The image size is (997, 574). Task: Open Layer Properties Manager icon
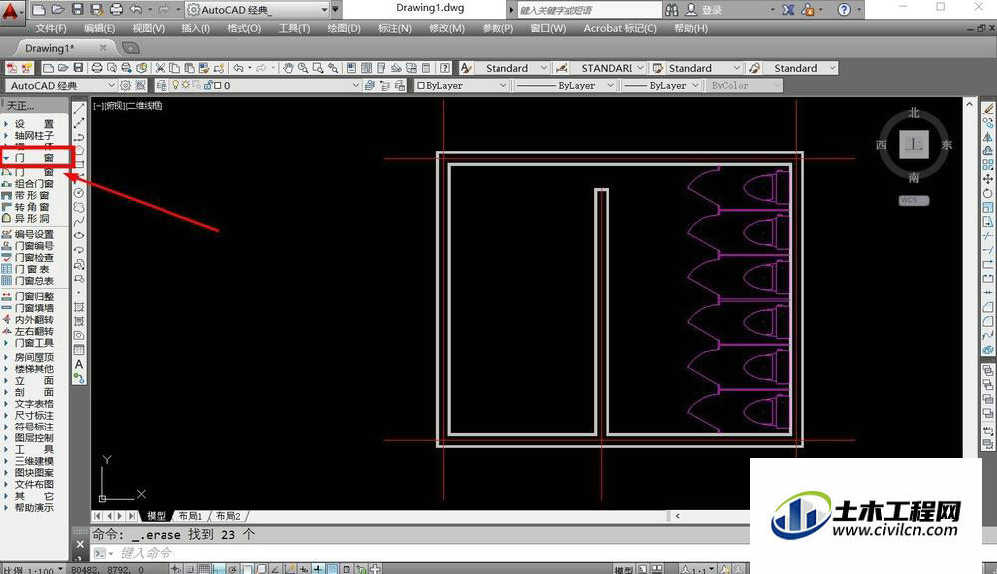[162, 85]
